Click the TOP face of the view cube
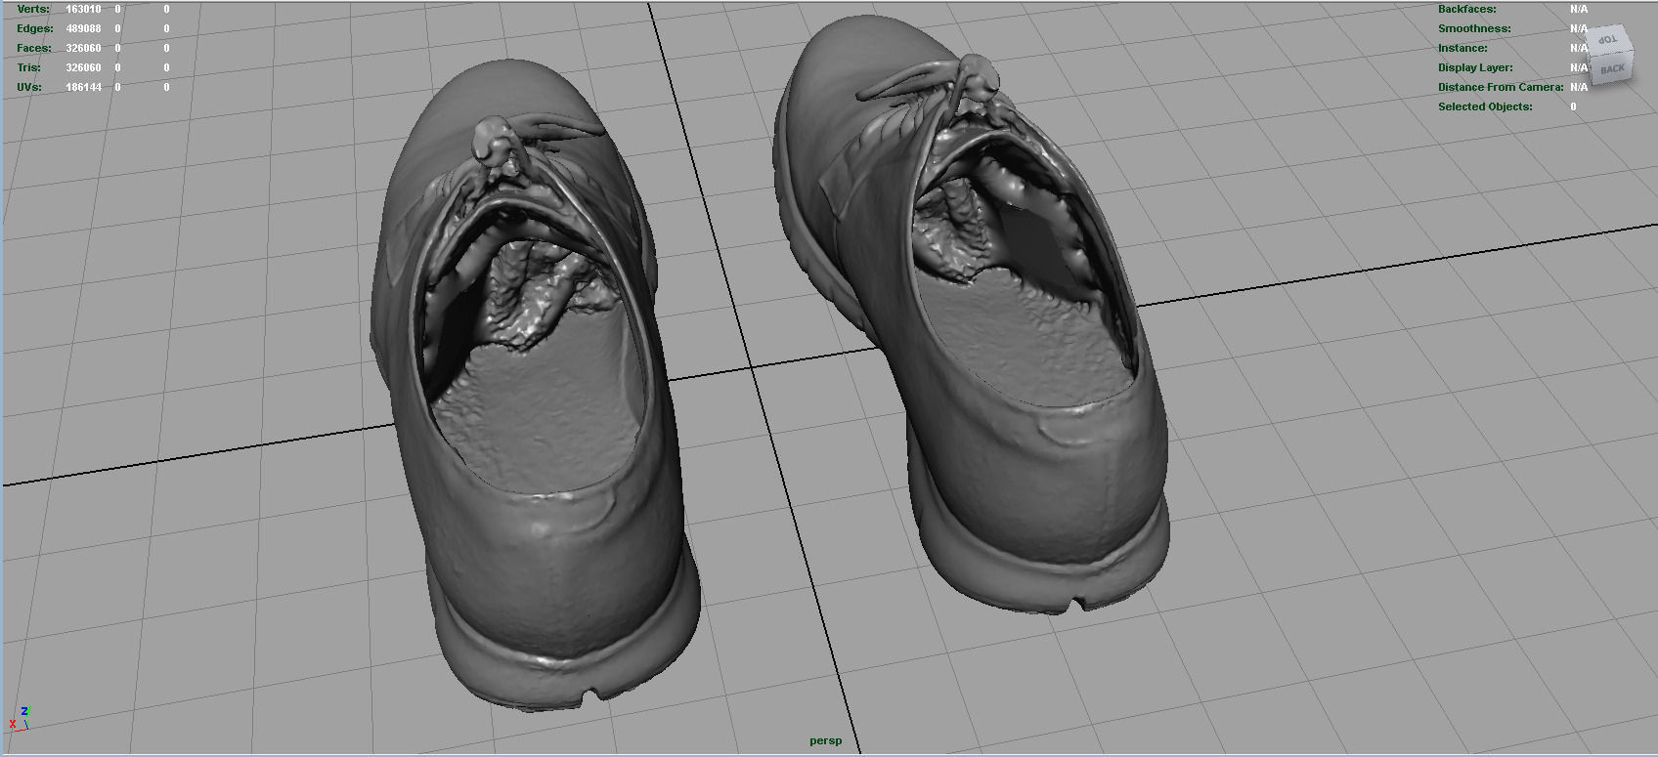The height and width of the screenshot is (757, 1658). pyautogui.click(x=1607, y=40)
